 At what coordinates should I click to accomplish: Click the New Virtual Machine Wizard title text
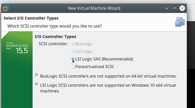(94, 8)
